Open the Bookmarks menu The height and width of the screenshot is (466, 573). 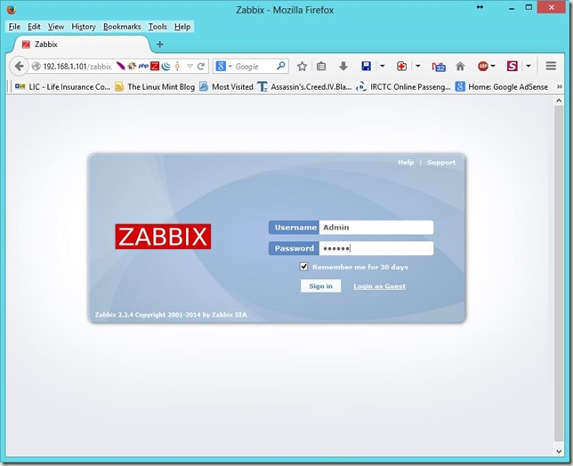coord(122,27)
